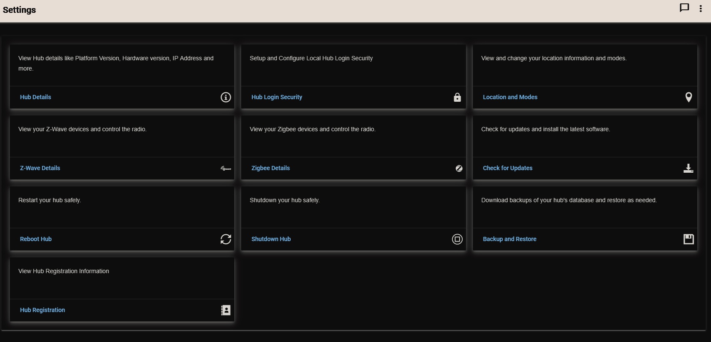Click text 'Setup and Configure Local Hub Login Security'
Image resolution: width=711 pixels, height=342 pixels.
click(x=311, y=58)
